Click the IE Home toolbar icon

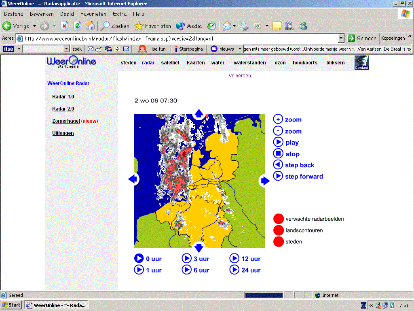90,26
